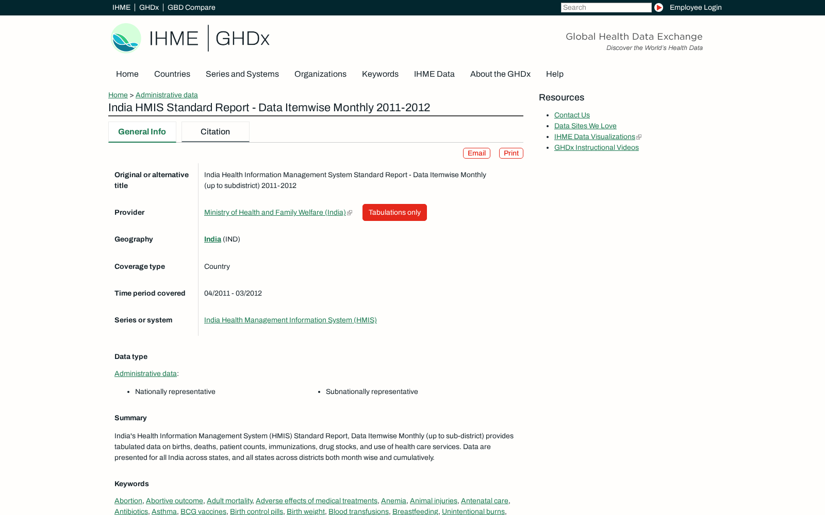Click the Print button
Screen dimensions: 825x515
point(511,153)
